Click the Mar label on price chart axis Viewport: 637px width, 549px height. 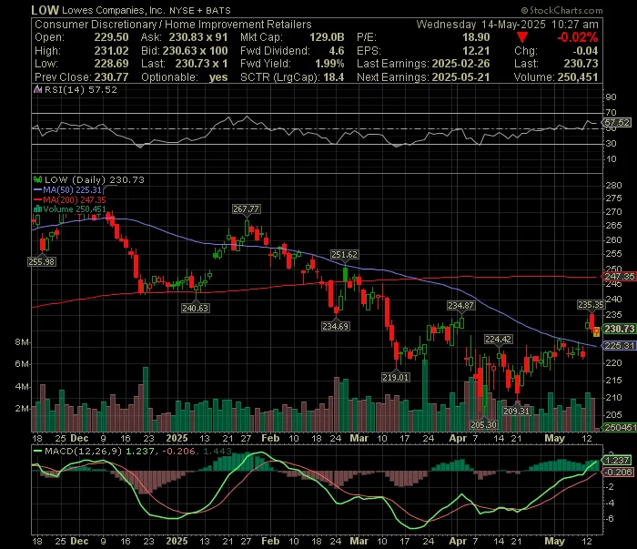(x=359, y=438)
